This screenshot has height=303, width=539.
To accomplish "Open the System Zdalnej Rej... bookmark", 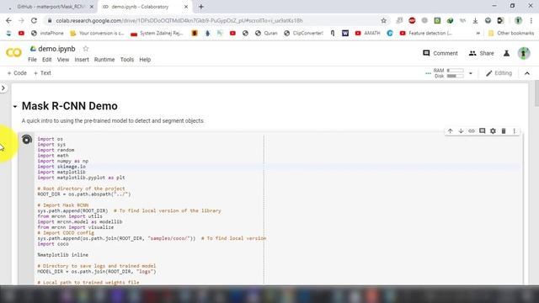I will click(x=157, y=33).
